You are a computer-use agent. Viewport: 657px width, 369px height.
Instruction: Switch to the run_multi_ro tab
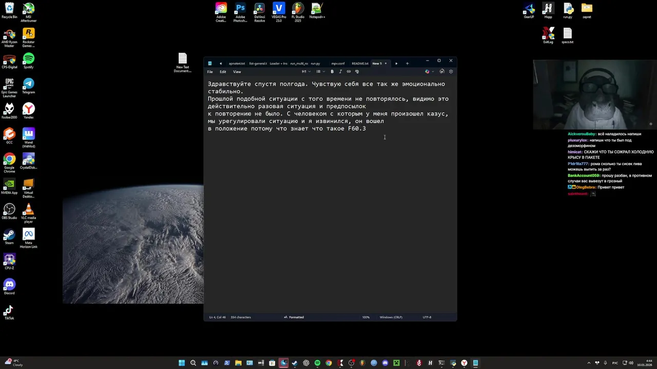tap(299, 64)
